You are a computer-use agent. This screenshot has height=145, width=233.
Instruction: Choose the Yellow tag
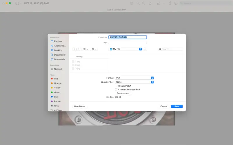click(56, 88)
